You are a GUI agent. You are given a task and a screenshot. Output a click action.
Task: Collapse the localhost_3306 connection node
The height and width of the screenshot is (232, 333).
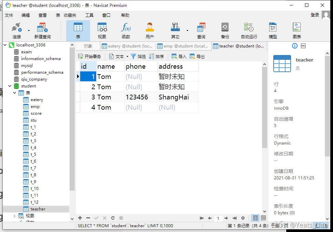coord(5,45)
